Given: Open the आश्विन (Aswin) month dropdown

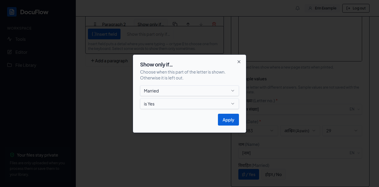Looking at the screenshot, I should (x=300, y=131).
